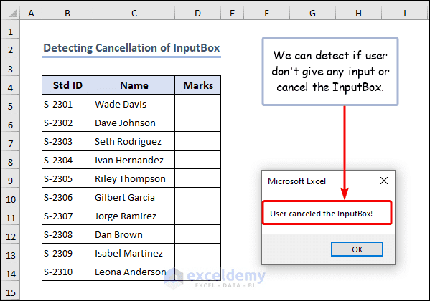Viewport: 430px width, 301px height.
Task: Select the empty Marks cell for Wade Davis
Action: pyautogui.click(x=197, y=104)
